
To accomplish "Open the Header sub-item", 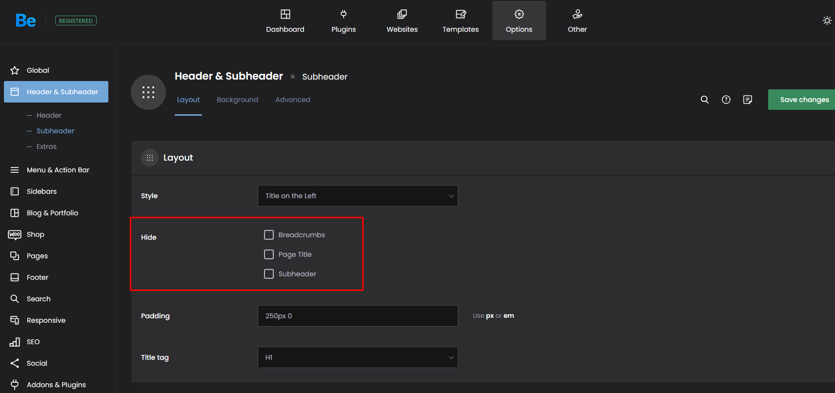I will coord(49,115).
